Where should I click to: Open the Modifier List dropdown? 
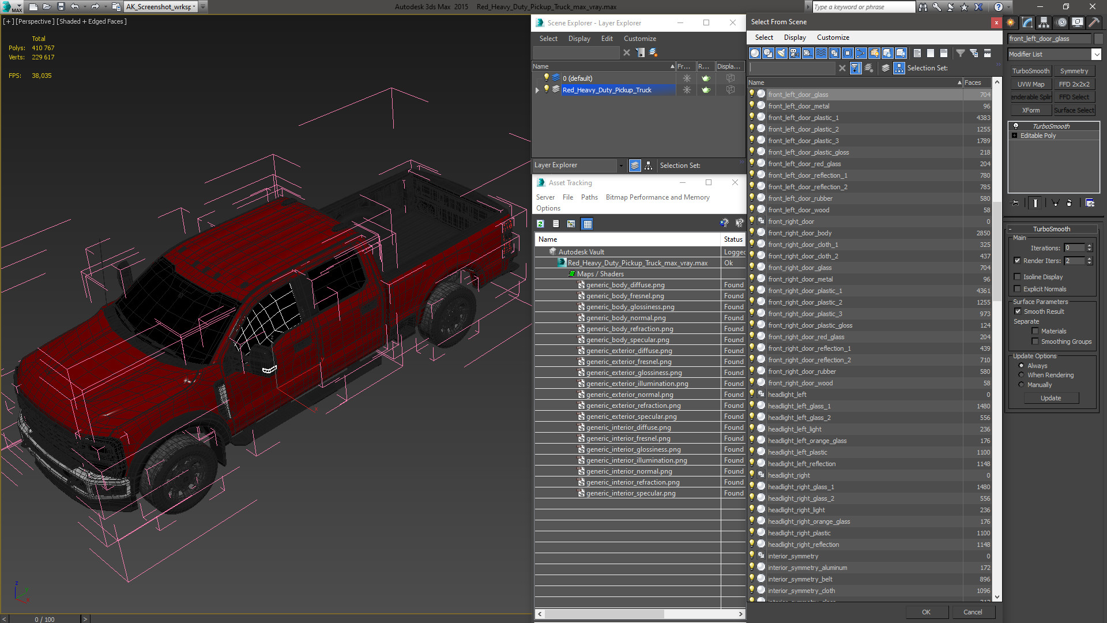click(1096, 54)
